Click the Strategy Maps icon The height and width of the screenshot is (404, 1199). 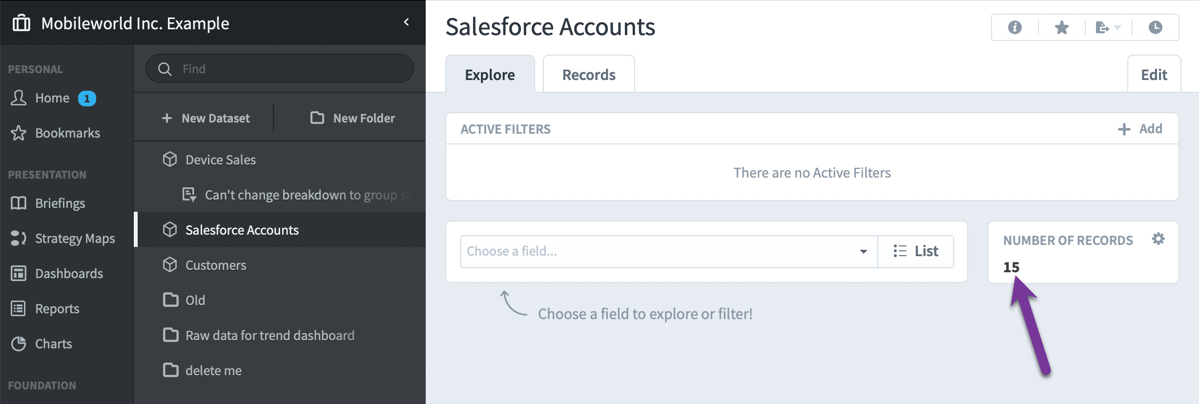point(19,238)
